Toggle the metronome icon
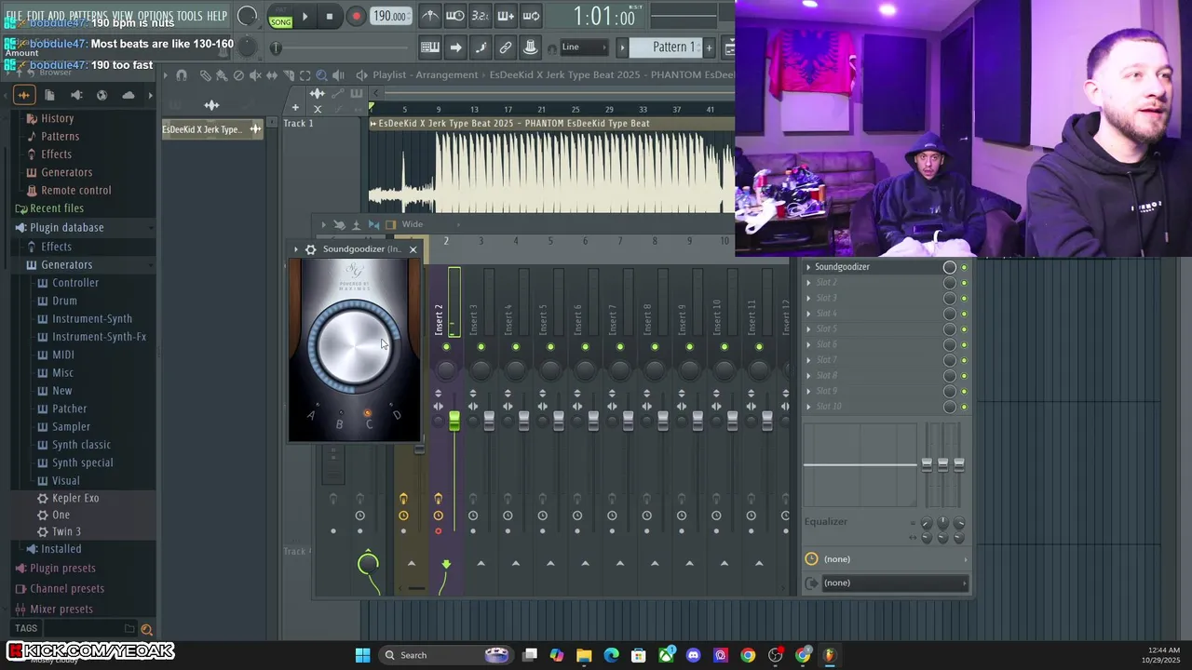This screenshot has width=1192, height=670. (x=430, y=16)
